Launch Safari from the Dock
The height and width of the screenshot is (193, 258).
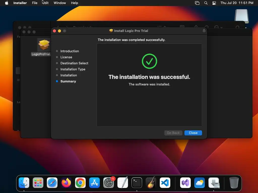tap(52, 183)
